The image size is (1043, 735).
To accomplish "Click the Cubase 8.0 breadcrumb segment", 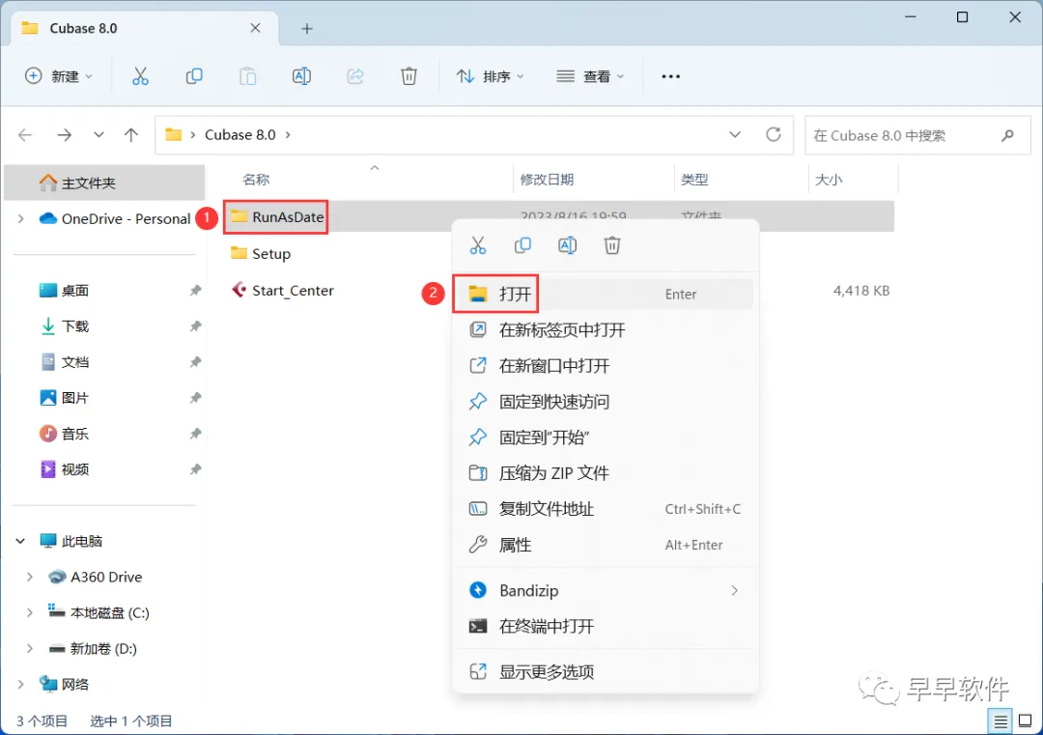I will click(x=240, y=135).
